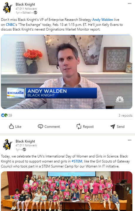
Task: Click the 47,011 followers text on first post
Action: (x=26, y=9)
